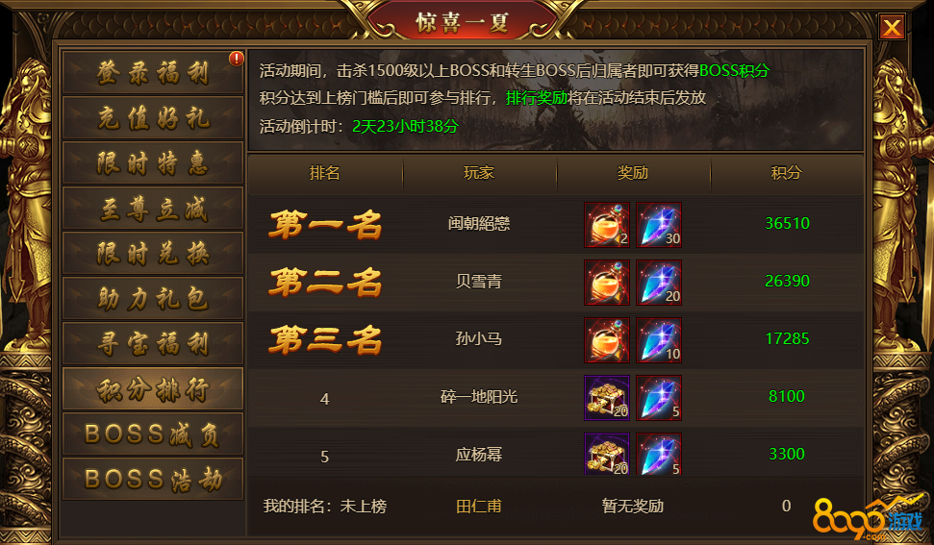Click fourth place treasure chest reward icon
The image size is (934, 545).
click(606, 398)
